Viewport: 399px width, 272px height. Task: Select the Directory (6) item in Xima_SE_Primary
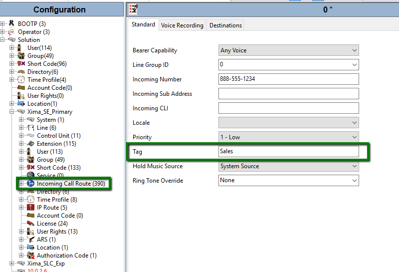(53, 192)
